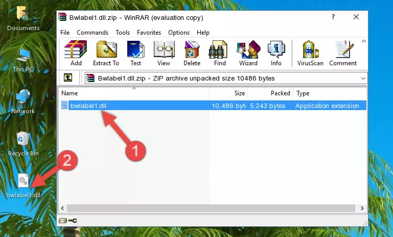Select the Network desktop icon
The image size is (393, 237).
23,101
